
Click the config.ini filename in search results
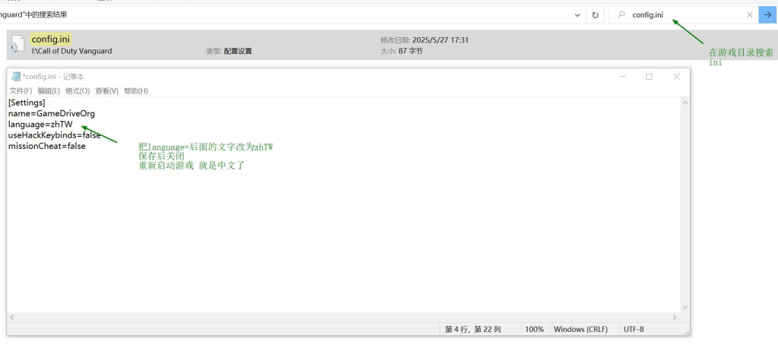51,39
